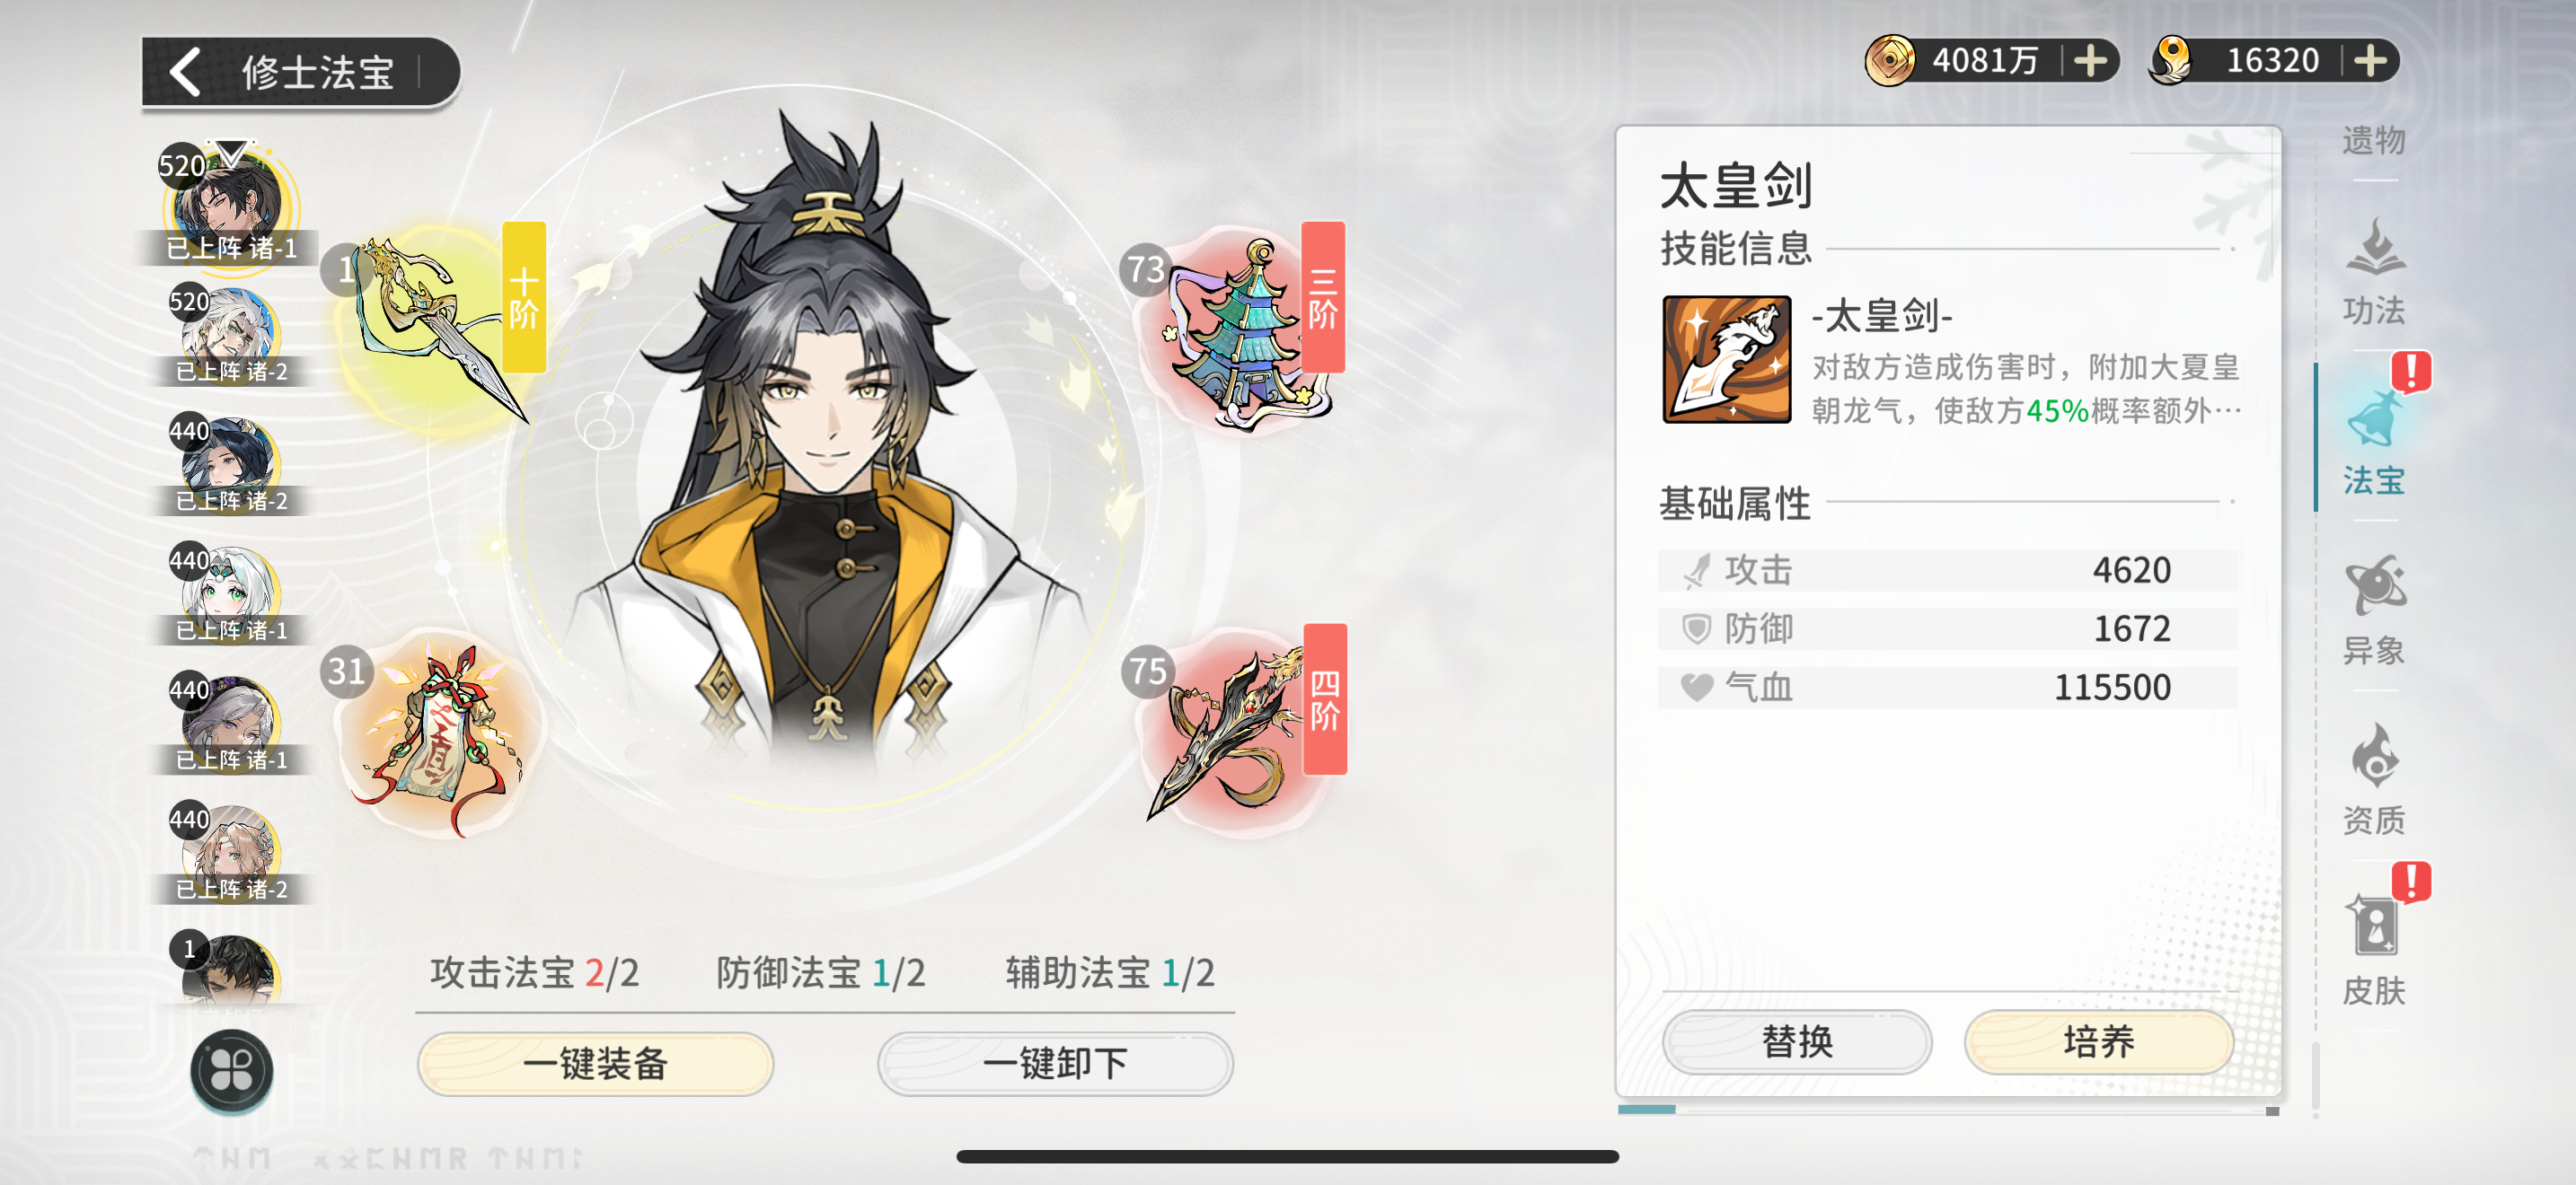Image resolution: width=2576 pixels, height=1185 pixels.
Task: Expand the truncated 太皇剑 skill description
Action: coord(2027,389)
